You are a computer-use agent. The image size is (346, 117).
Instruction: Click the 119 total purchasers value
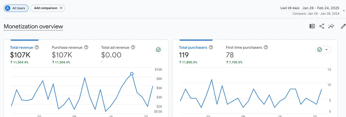coord(184,55)
